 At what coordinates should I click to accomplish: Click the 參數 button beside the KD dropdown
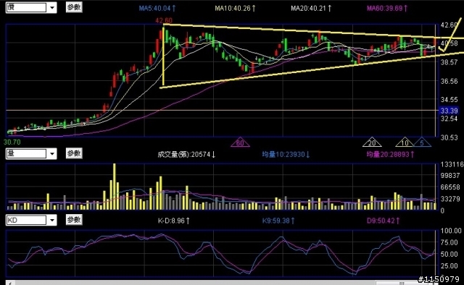point(74,220)
